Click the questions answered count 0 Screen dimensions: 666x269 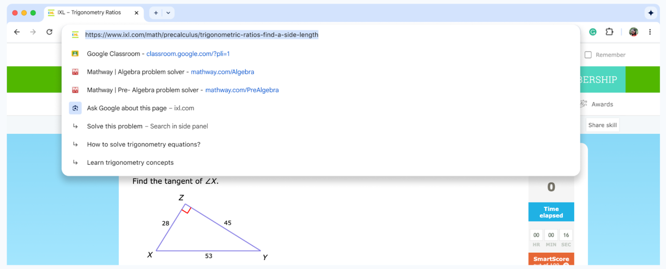tap(551, 187)
